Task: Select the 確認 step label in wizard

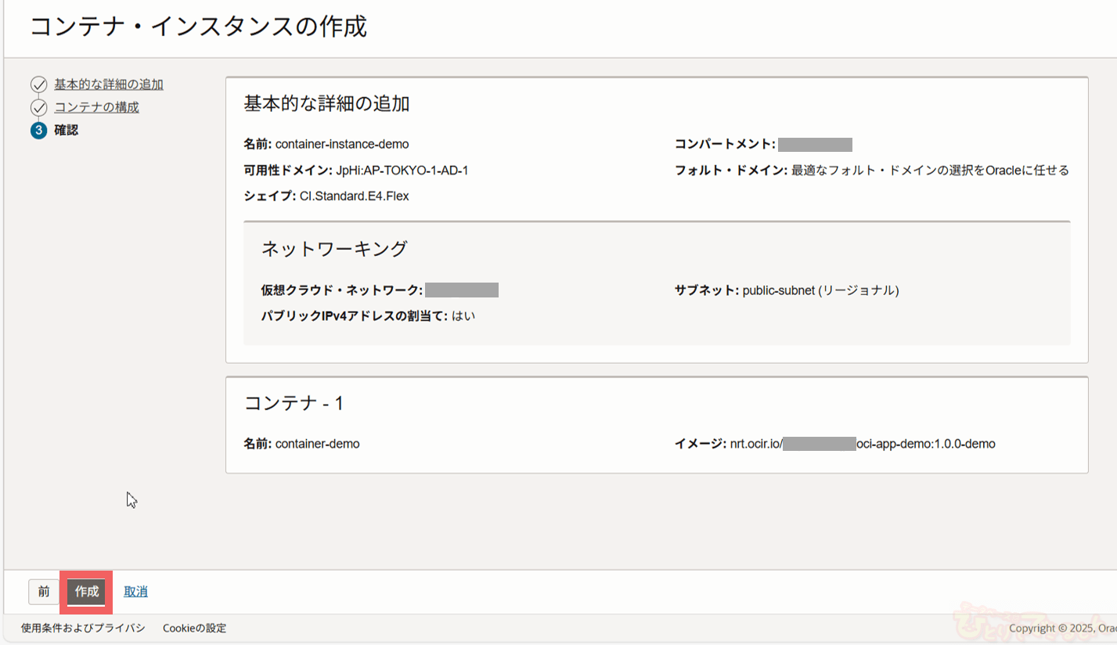Action: pos(66,131)
